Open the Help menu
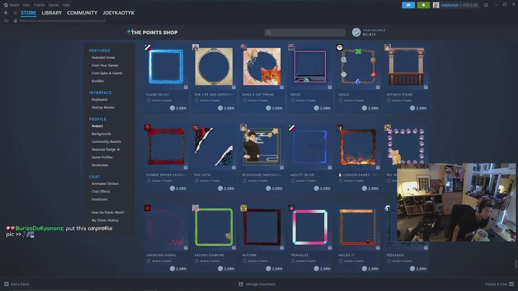This screenshot has width=518, height=291. click(x=66, y=5)
